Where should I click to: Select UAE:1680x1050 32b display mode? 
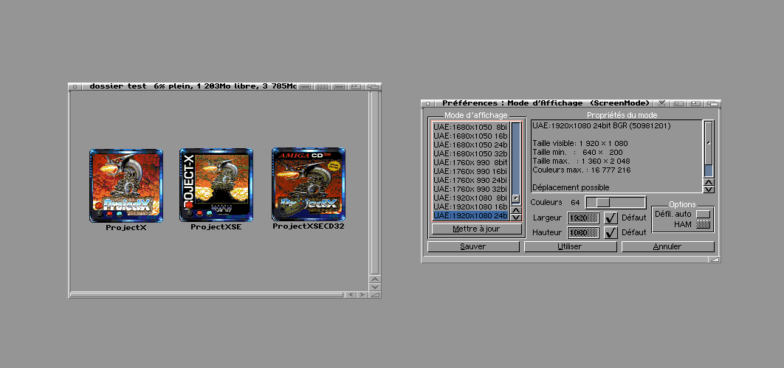click(470, 153)
